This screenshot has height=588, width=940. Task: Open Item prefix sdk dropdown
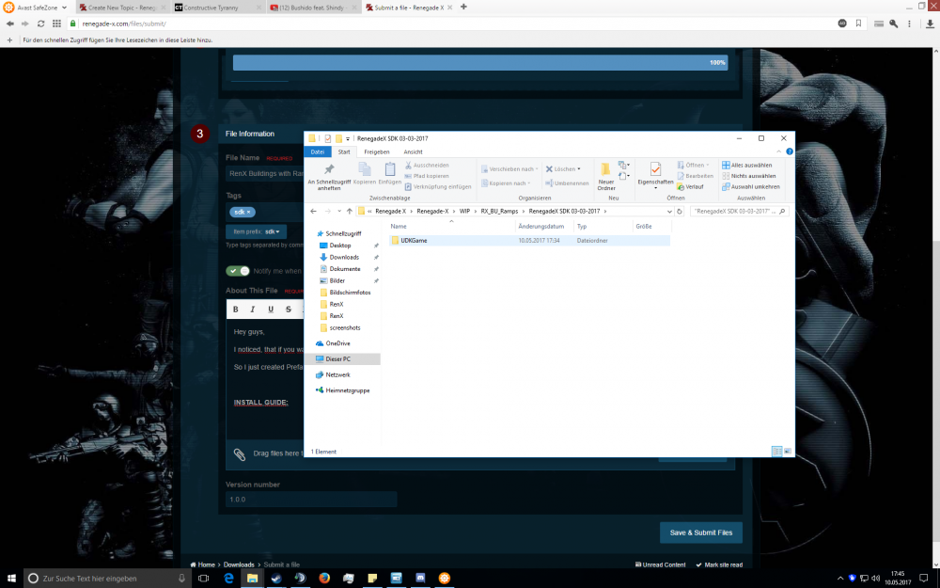coord(257,231)
